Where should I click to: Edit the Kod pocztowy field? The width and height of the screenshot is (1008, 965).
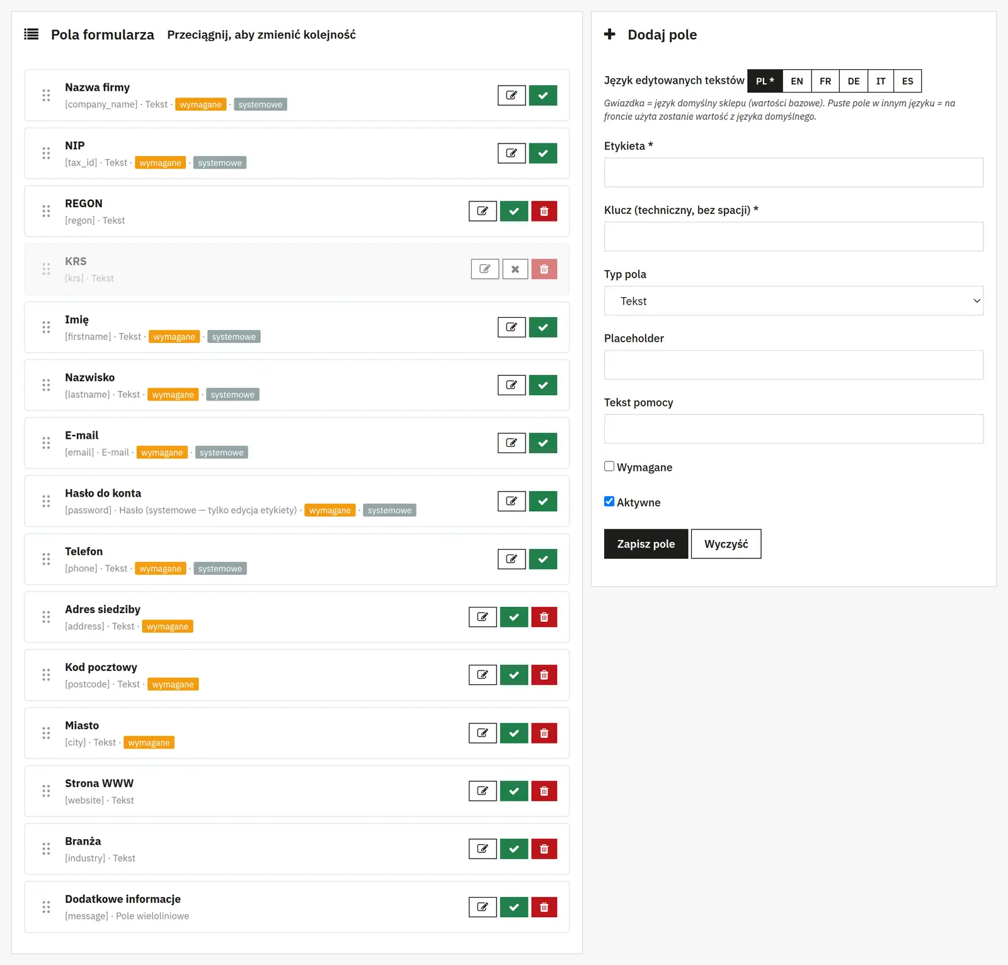(483, 675)
